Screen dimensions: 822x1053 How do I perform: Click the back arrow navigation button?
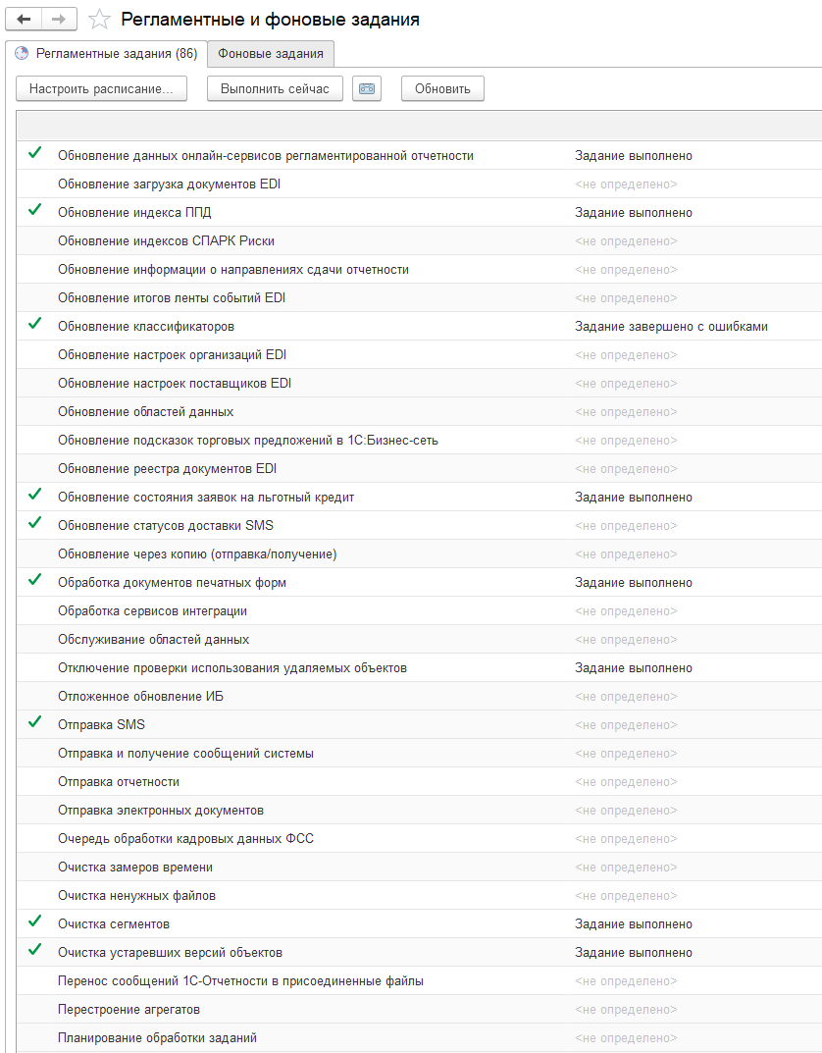(x=24, y=20)
